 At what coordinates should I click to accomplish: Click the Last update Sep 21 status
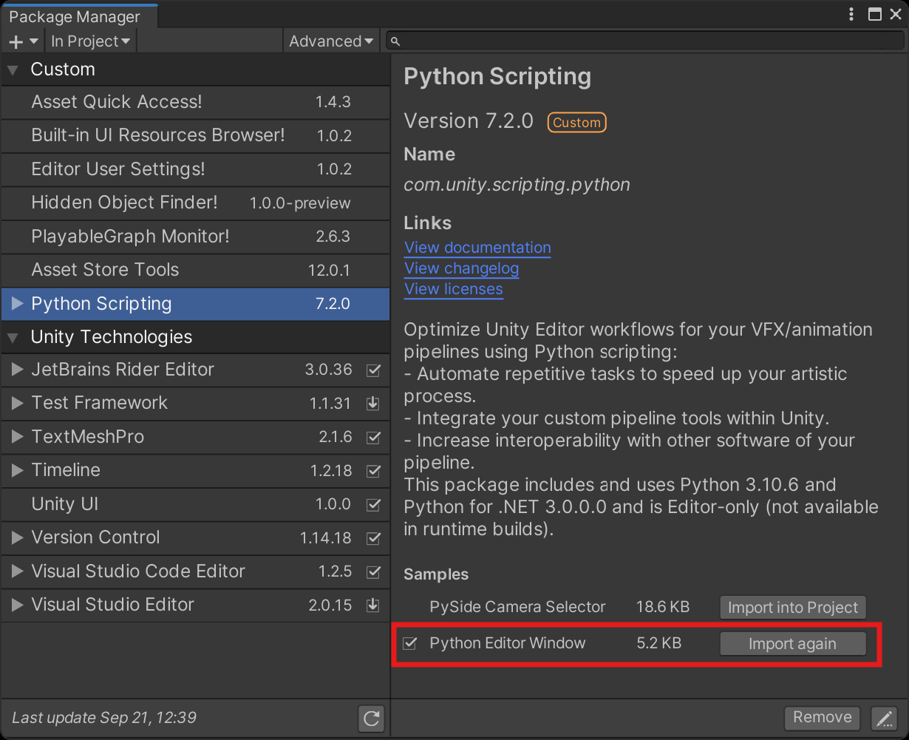[x=104, y=717]
